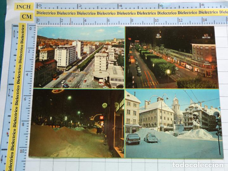Click the illuminated rooftop sign at night
The image size is (228, 171).
pos(206,36)
